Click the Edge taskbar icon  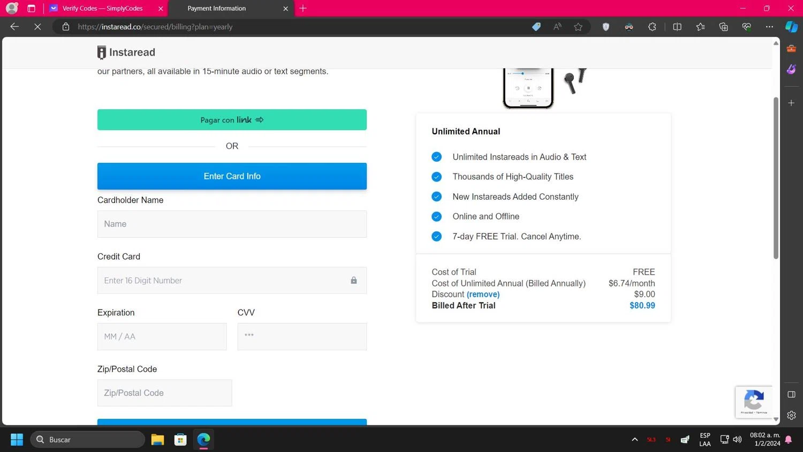203,440
